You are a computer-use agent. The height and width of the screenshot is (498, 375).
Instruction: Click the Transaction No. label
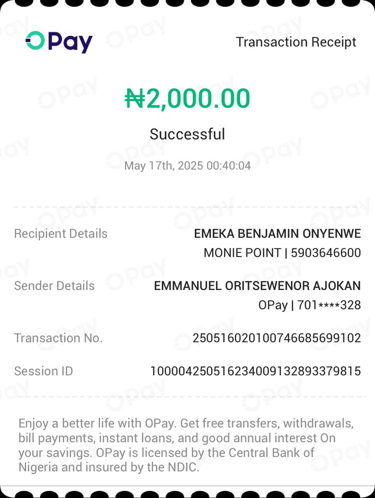pyautogui.click(x=59, y=338)
